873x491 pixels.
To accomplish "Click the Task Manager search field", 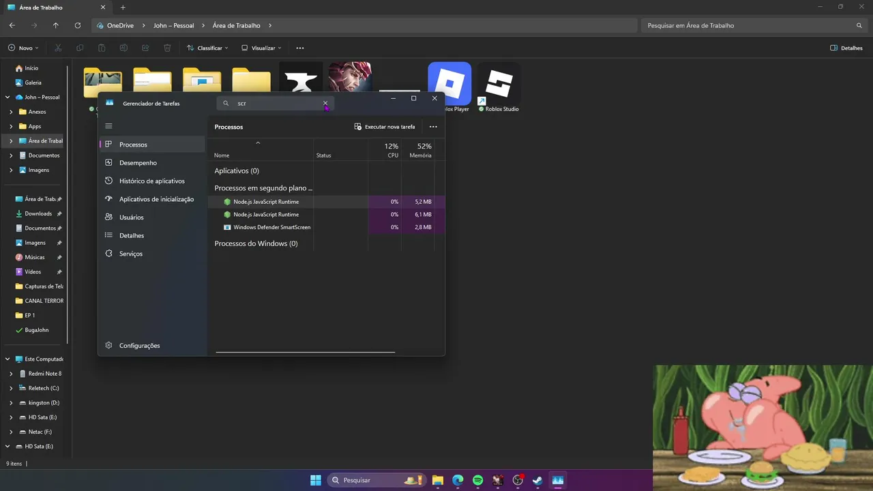I will click(x=274, y=103).
